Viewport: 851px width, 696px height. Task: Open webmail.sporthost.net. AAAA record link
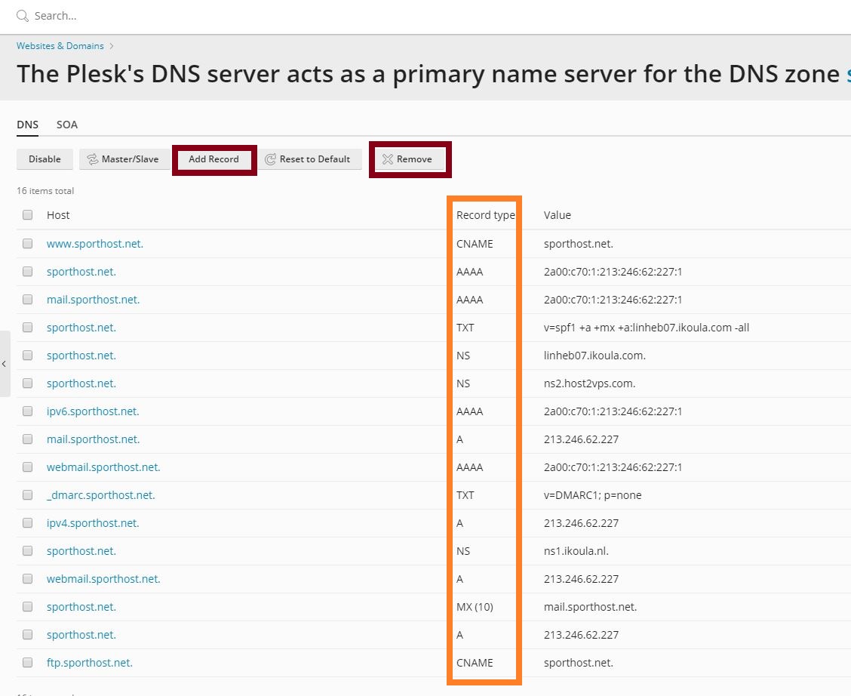coord(103,467)
